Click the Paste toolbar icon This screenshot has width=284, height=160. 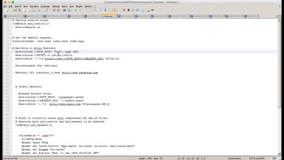click(x=48, y=10)
